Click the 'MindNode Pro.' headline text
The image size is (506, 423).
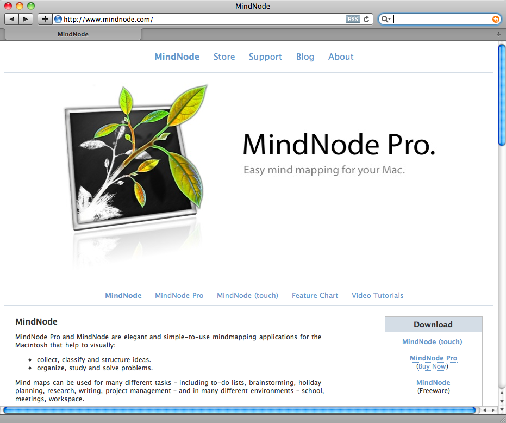[339, 145]
